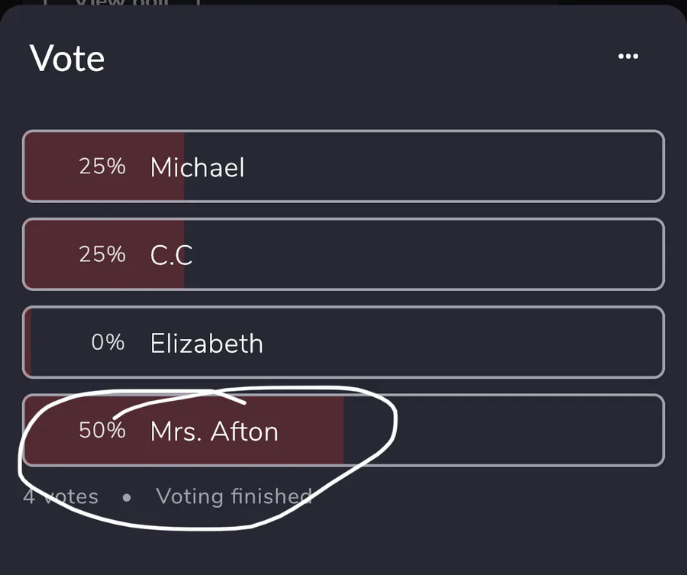Click the empty right side of Elizabeth's bar
Image resolution: width=687 pixels, height=575 pixels.
pyautogui.click(x=496, y=342)
